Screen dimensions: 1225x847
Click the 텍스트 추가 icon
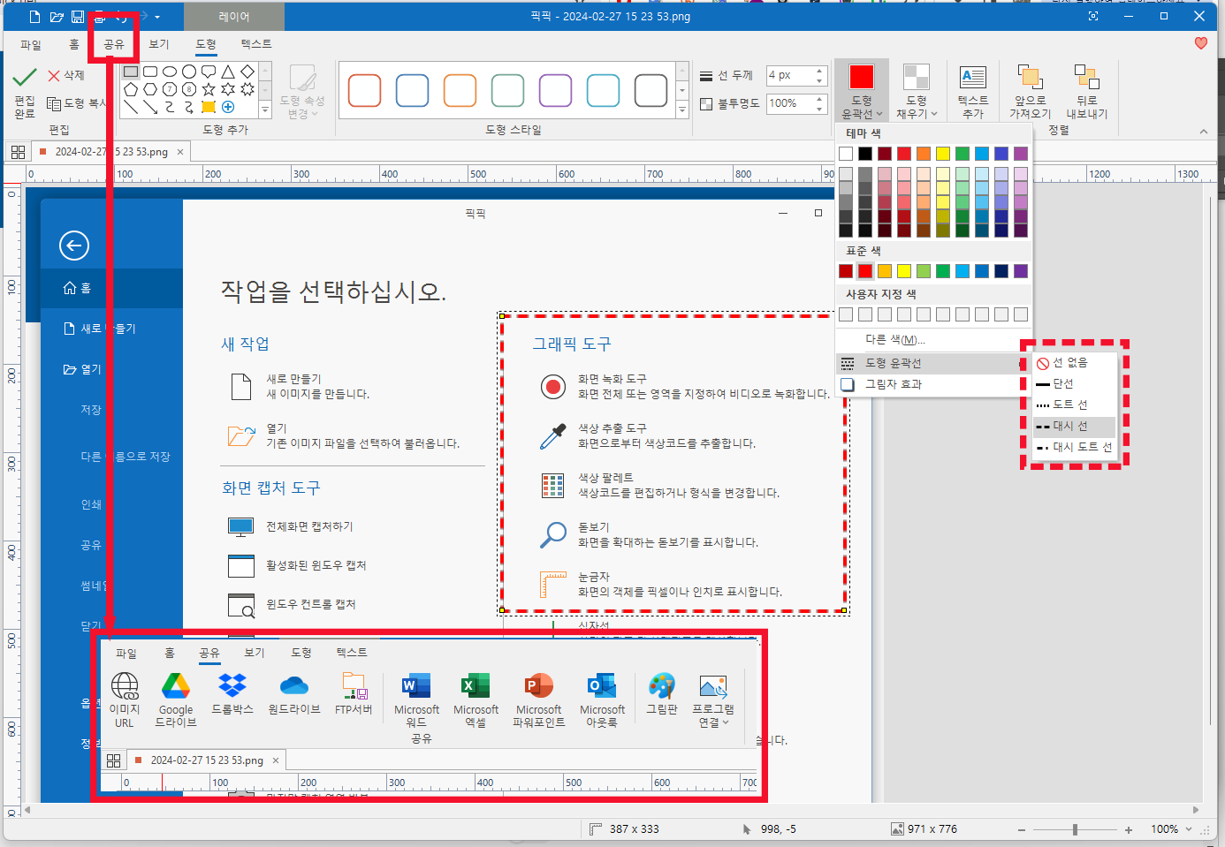coord(973,78)
